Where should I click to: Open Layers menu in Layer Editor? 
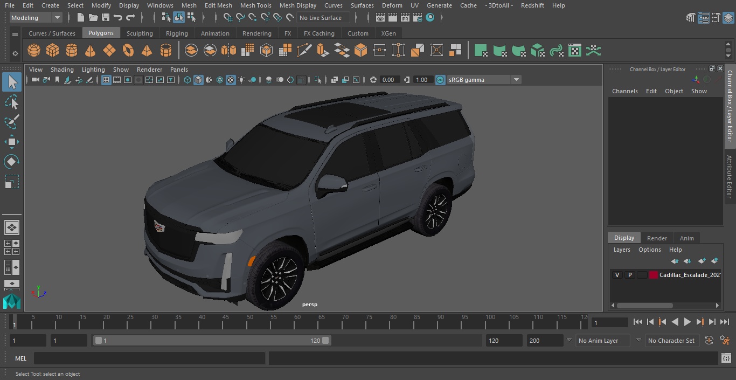622,250
